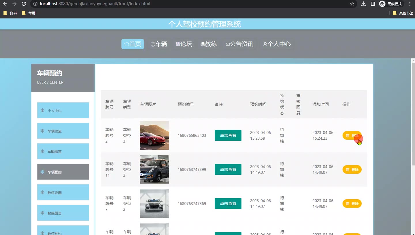Image resolution: width=415 pixels, height=235 pixels.
Task: Select 车辆收藏 in the sidebar
Action: [x=63, y=131]
